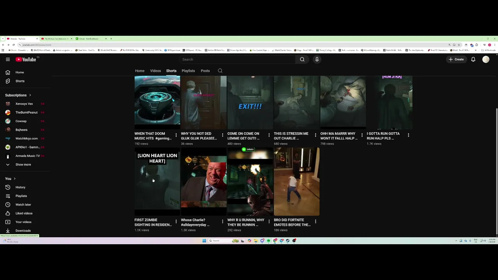Go to Home in the sidebar

pyautogui.click(x=26, y=72)
